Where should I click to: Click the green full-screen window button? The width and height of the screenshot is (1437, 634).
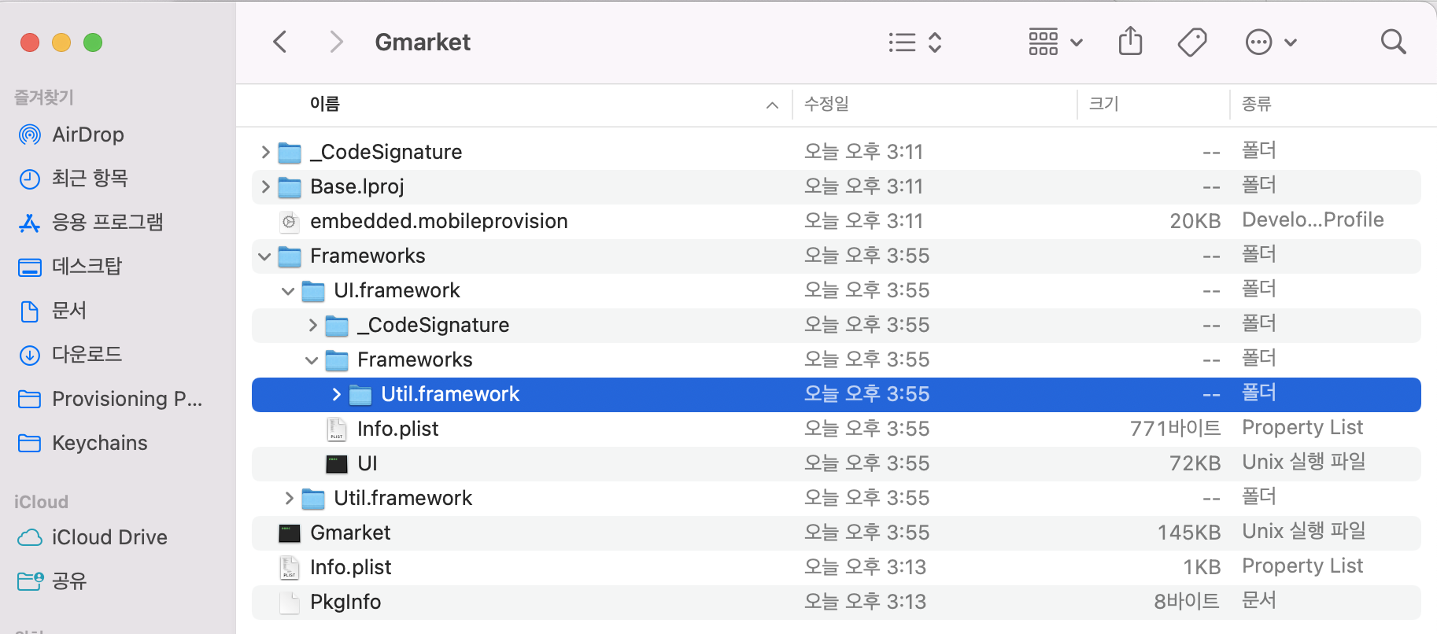pos(93,42)
